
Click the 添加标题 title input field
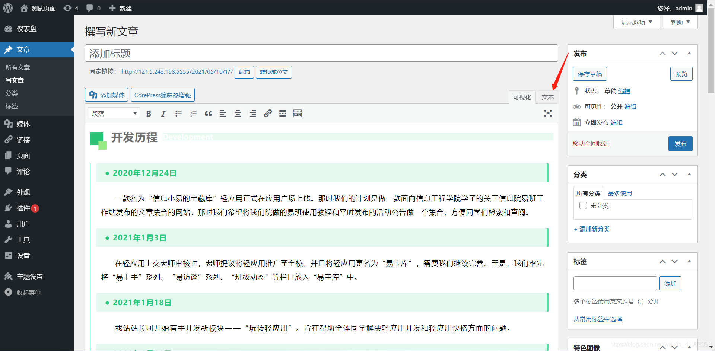coord(321,53)
